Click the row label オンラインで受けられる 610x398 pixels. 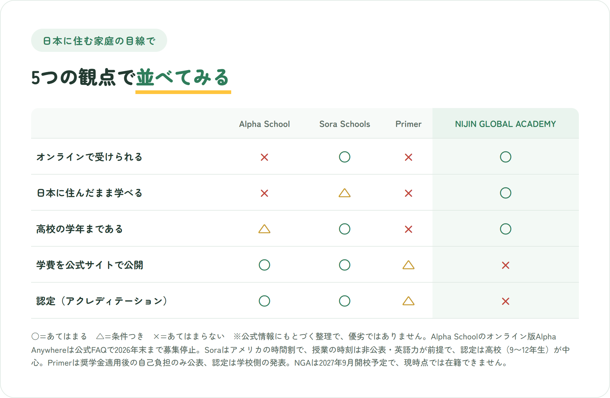89,157
